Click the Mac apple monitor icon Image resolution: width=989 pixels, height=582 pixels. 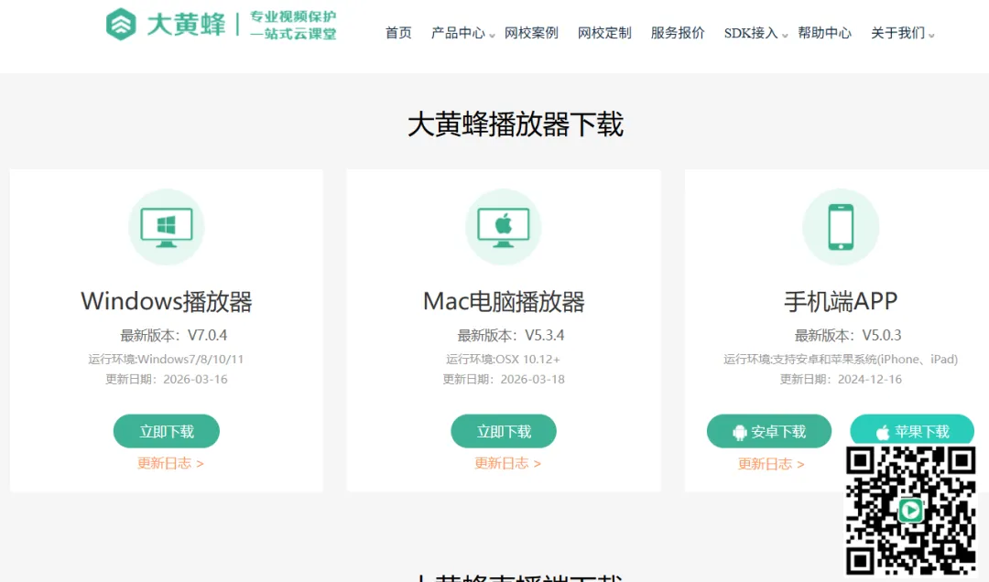point(504,227)
